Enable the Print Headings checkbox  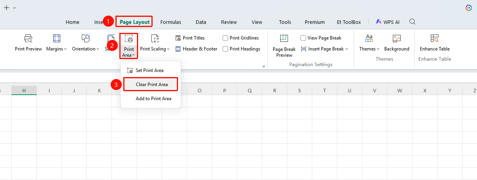pyautogui.click(x=225, y=49)
